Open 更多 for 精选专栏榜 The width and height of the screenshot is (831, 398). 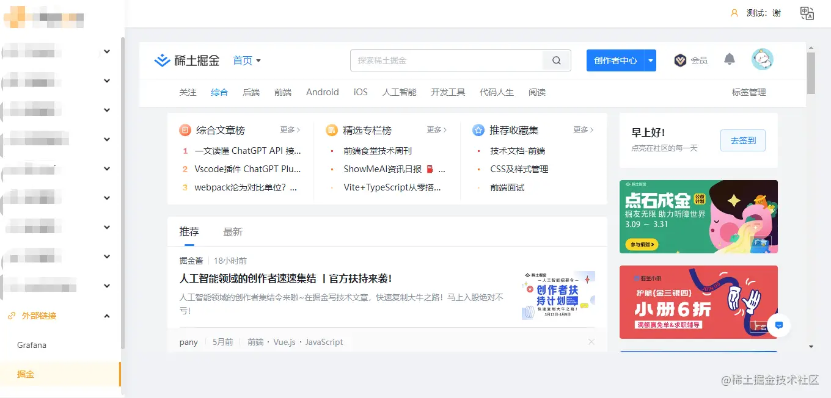point(437,130)
